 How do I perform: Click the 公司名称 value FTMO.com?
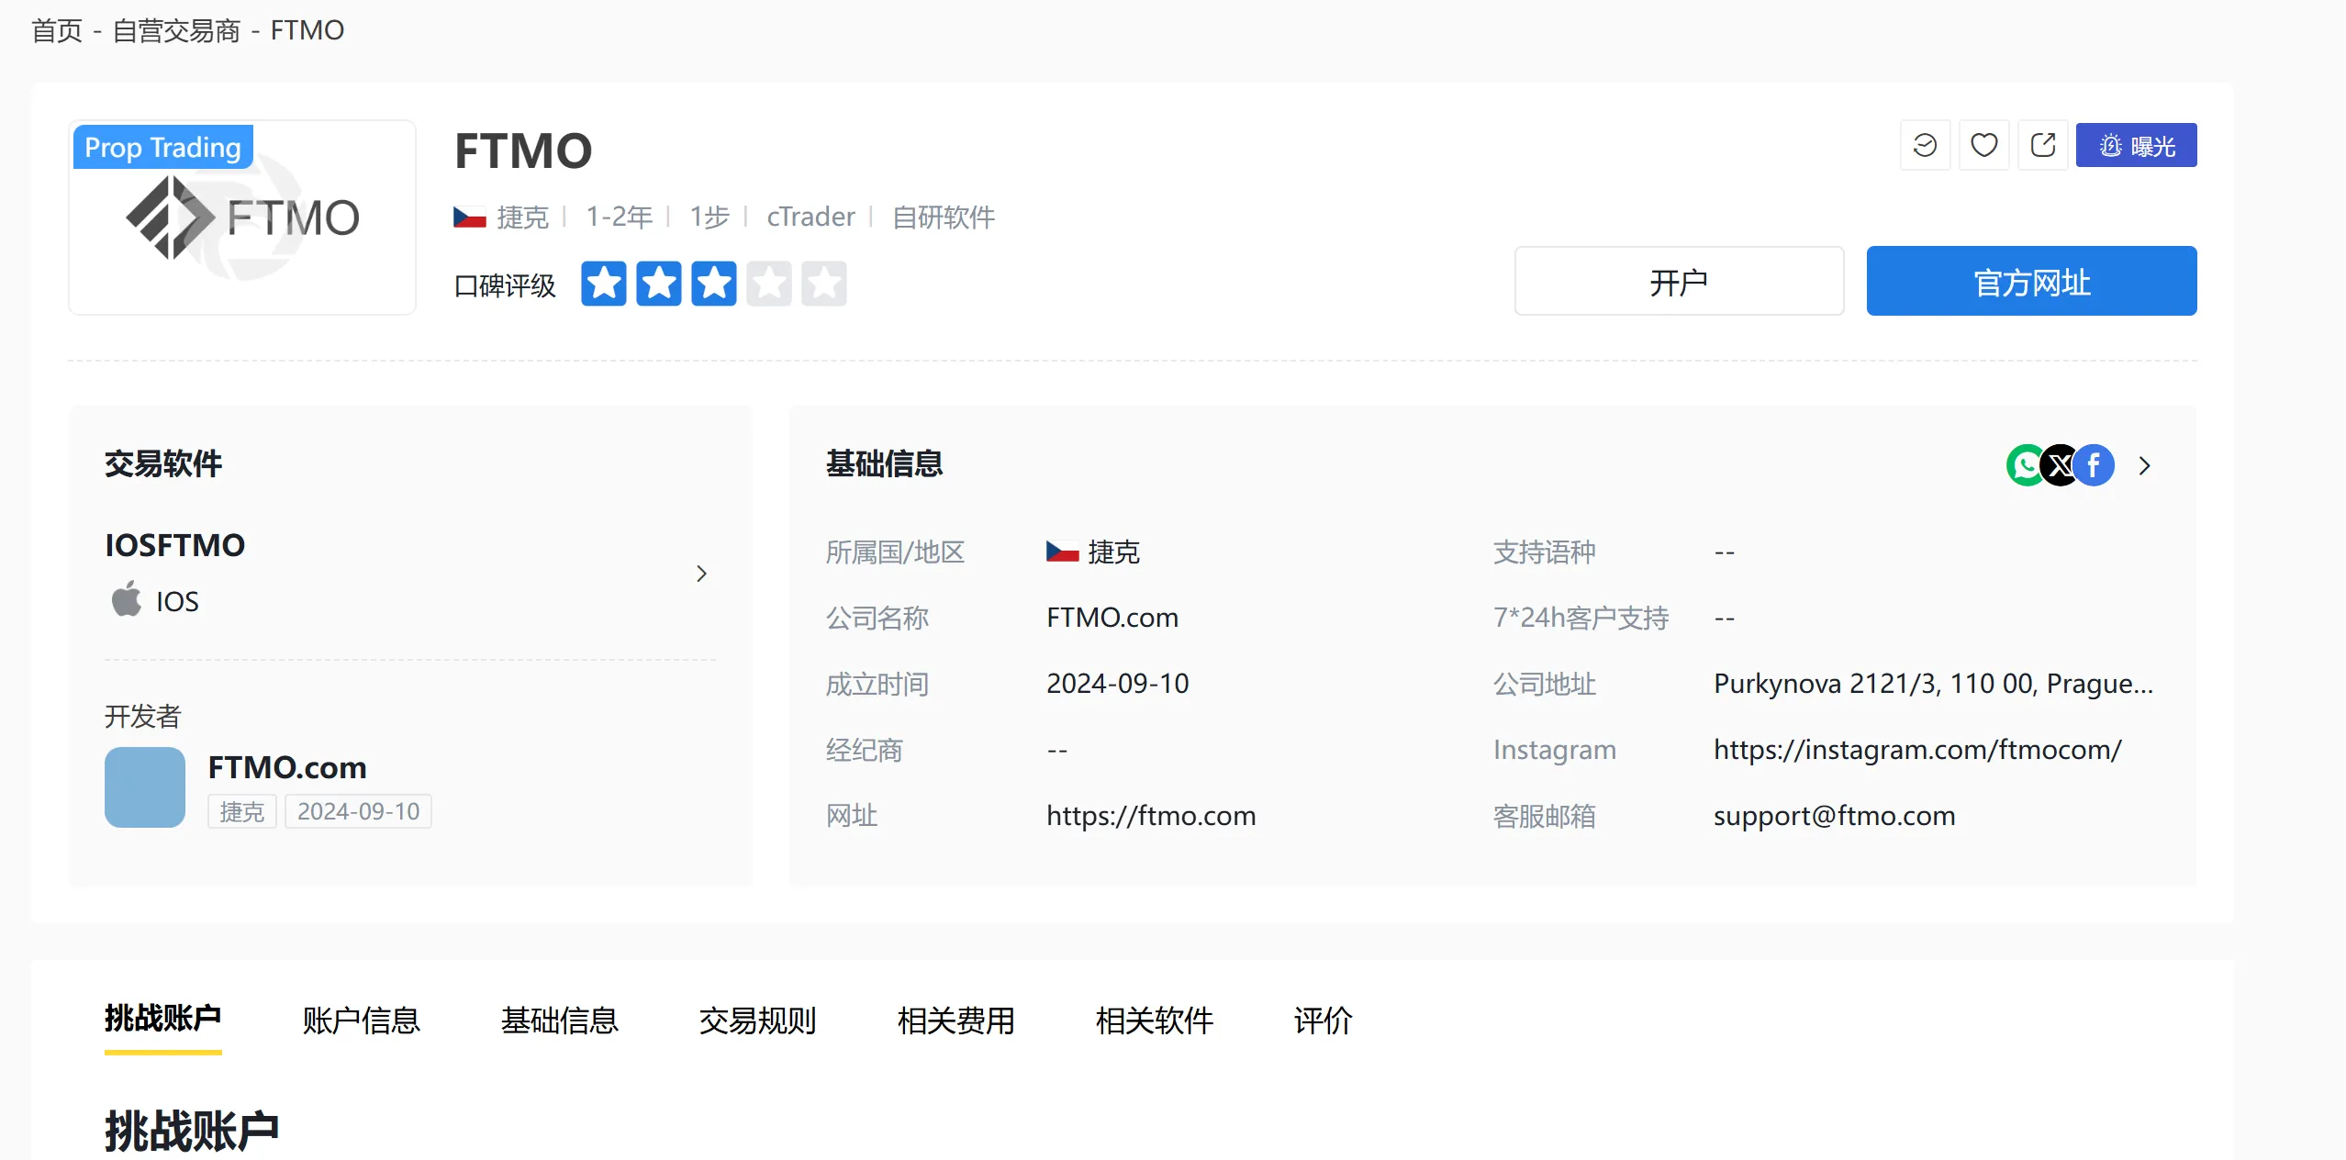pos(1112,618)
